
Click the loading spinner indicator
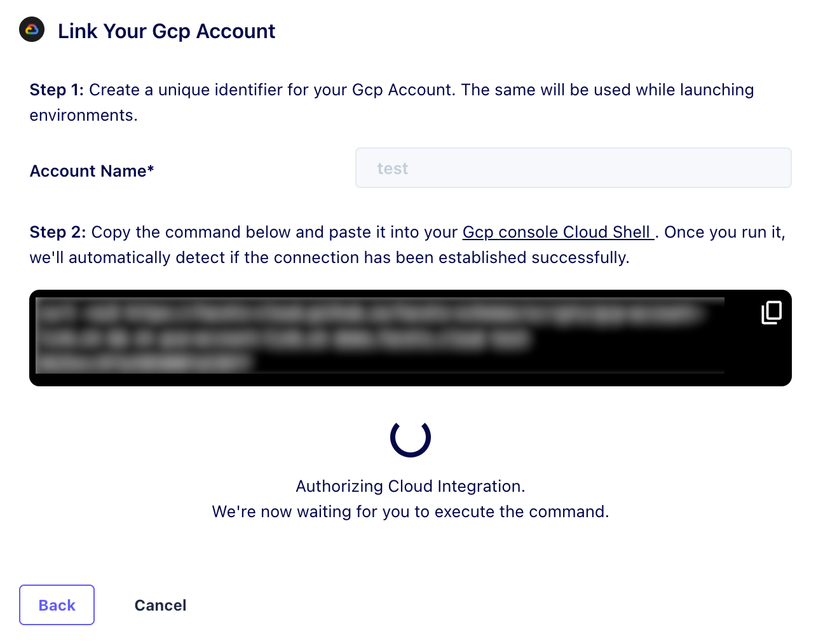(411, 437)
